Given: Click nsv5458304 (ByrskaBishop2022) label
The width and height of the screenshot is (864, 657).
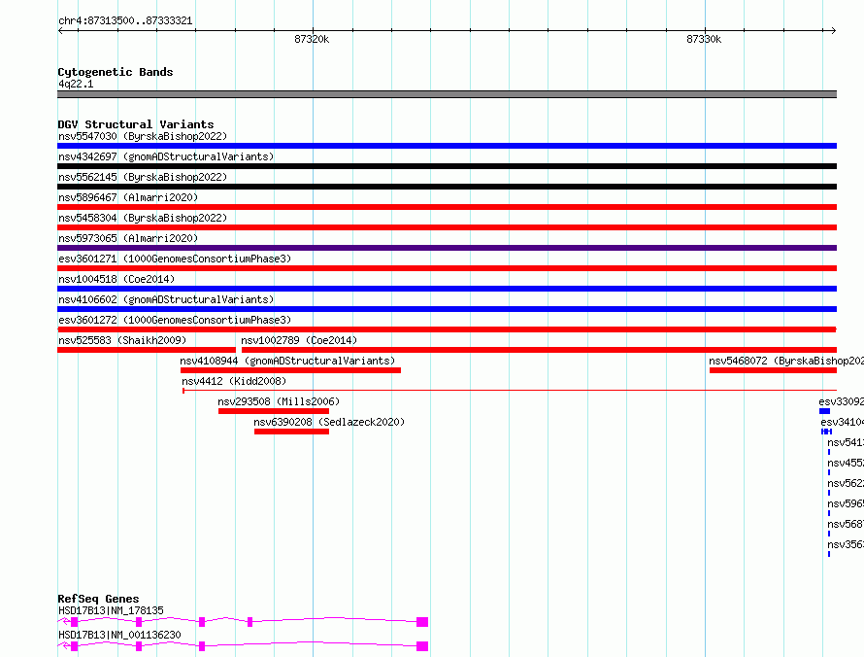Looking at the screenshot, I should [143, 218].
